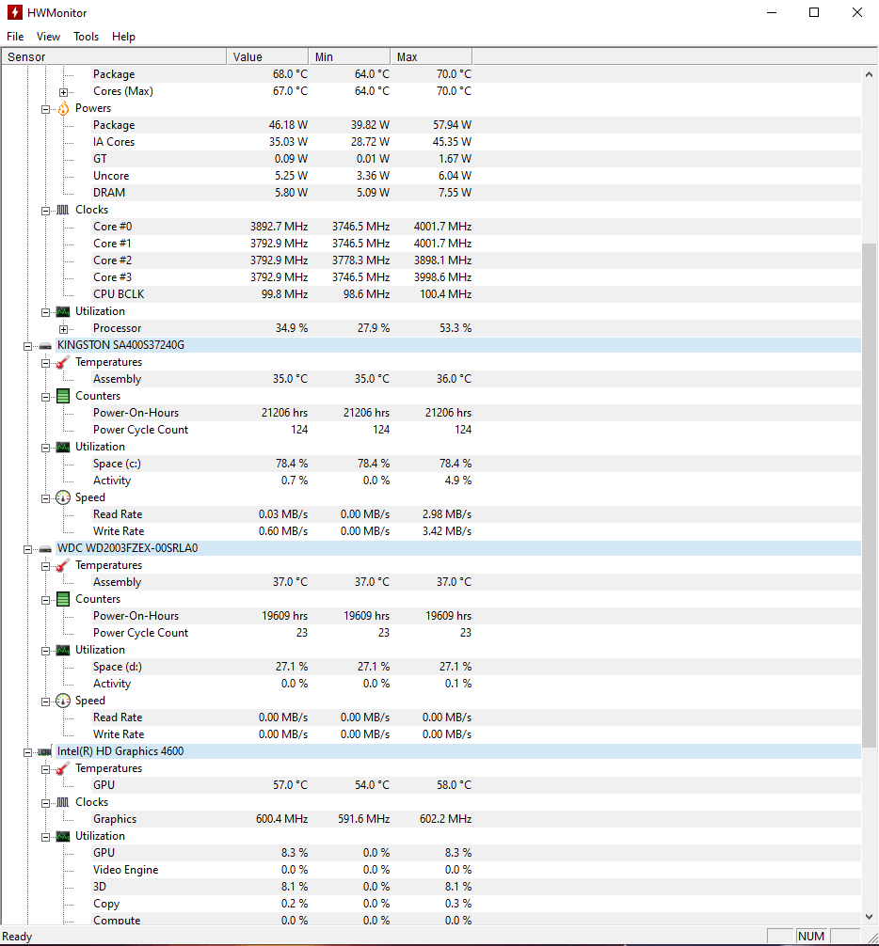The width and height of the screenshot is (879, 946).
Task: Click the HWMonitor lightning logo in title bar
Action: [x=14, y=12]
